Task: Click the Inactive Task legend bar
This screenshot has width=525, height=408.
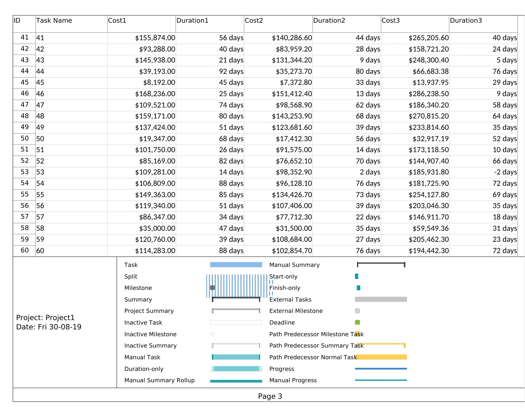Action: click(x=236, y=322)
